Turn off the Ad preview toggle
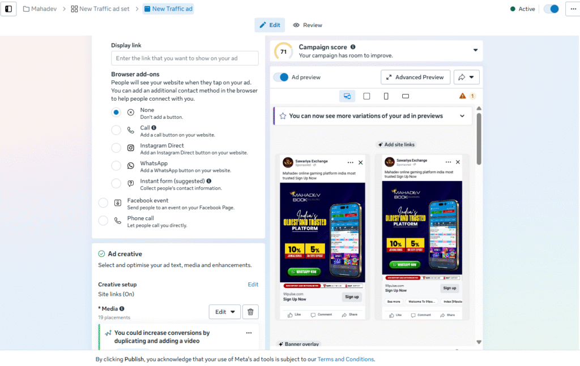Screen dimensions: 580x366 [x=281, y=77]
